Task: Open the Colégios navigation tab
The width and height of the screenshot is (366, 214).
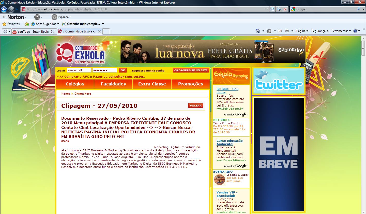Action: click(x=75, y=84)
